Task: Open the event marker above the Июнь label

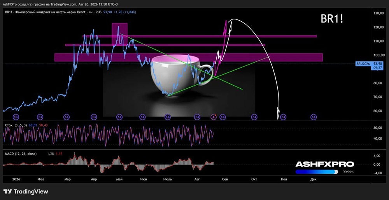Action: 142,117
